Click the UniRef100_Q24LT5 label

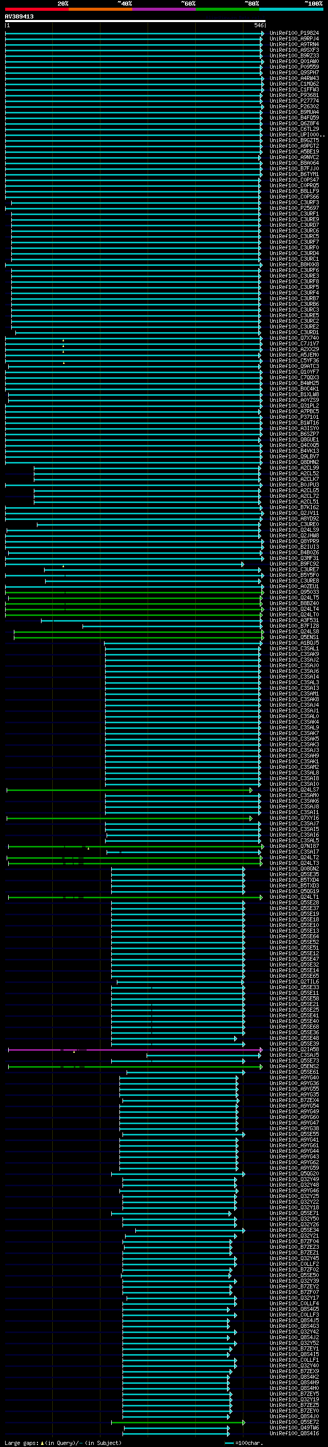294,597
